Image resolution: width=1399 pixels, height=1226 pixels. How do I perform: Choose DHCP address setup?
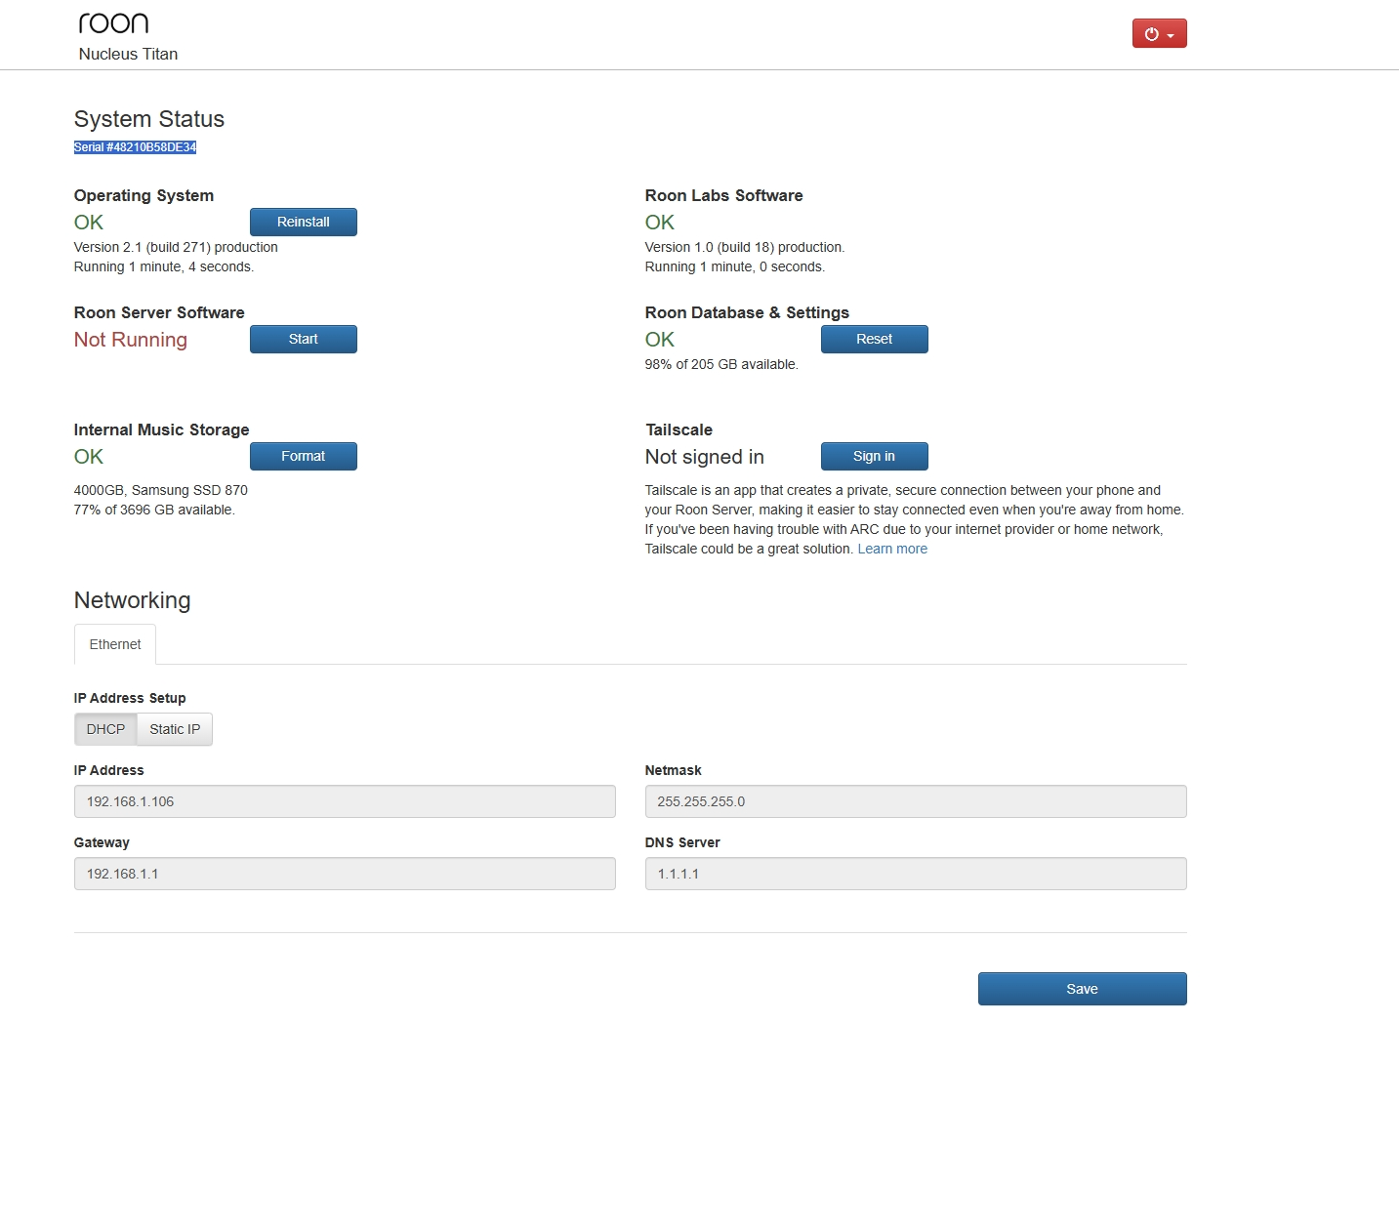pos(105,729)
